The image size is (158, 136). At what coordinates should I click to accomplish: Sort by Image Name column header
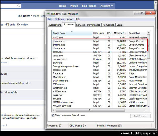click(x=72, y=33)
